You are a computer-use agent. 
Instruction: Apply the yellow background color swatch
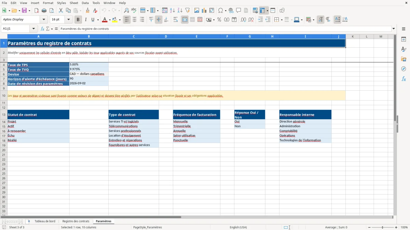click(115, 20)
